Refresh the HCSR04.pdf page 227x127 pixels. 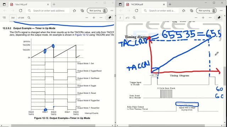pos(137,11)
